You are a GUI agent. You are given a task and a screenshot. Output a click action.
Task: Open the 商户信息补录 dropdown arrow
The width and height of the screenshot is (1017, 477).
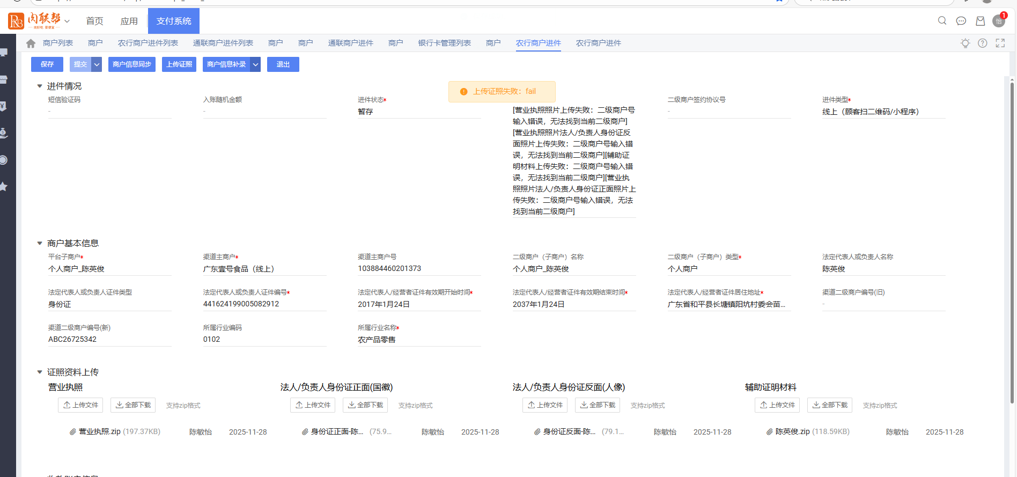(256, 64)
